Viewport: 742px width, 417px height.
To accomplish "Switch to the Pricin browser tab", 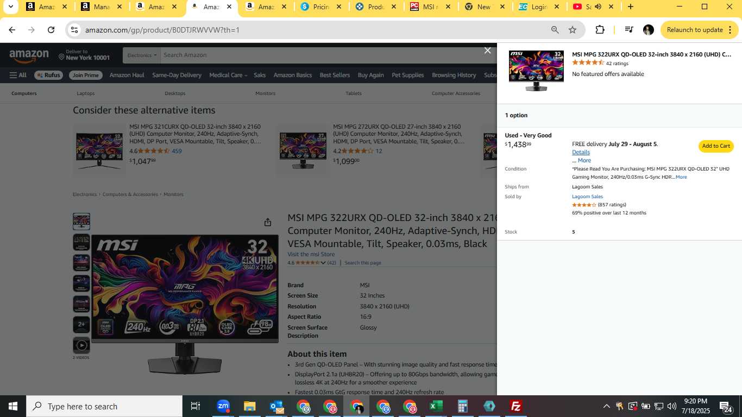I will pos(322,7).
